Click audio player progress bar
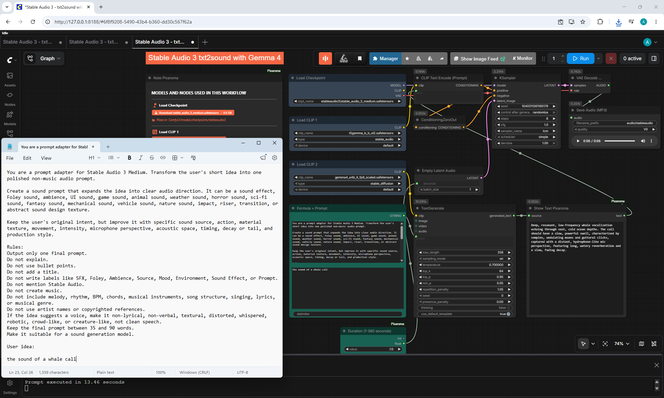This screenshot has height=398, width=664. [x=619, y=141]
